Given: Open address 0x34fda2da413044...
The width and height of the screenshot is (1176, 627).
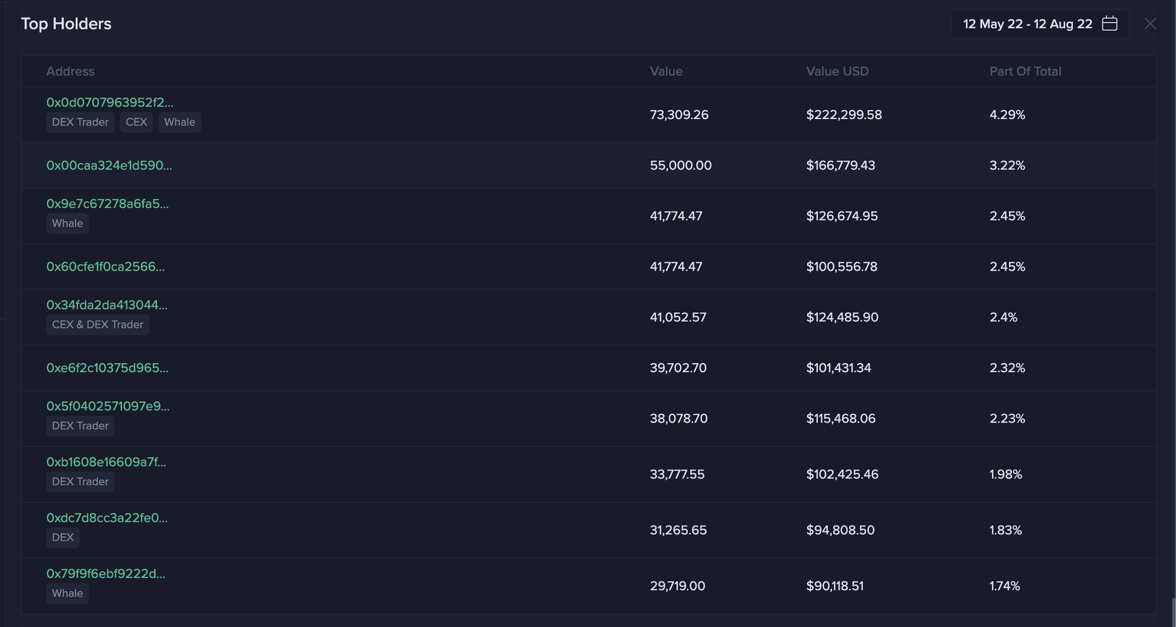Looking at the screenshot, I should click(x=107, y=305).
